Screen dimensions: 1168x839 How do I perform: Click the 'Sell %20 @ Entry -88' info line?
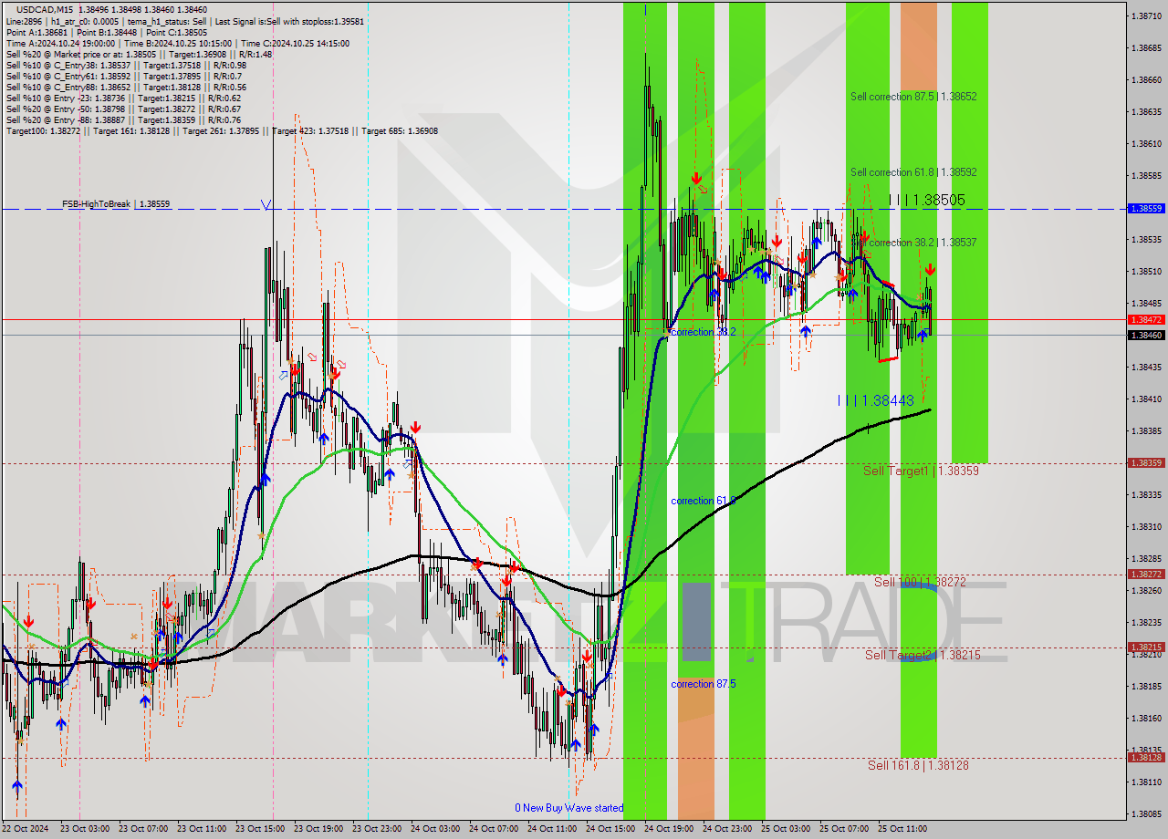click(123, 119)
